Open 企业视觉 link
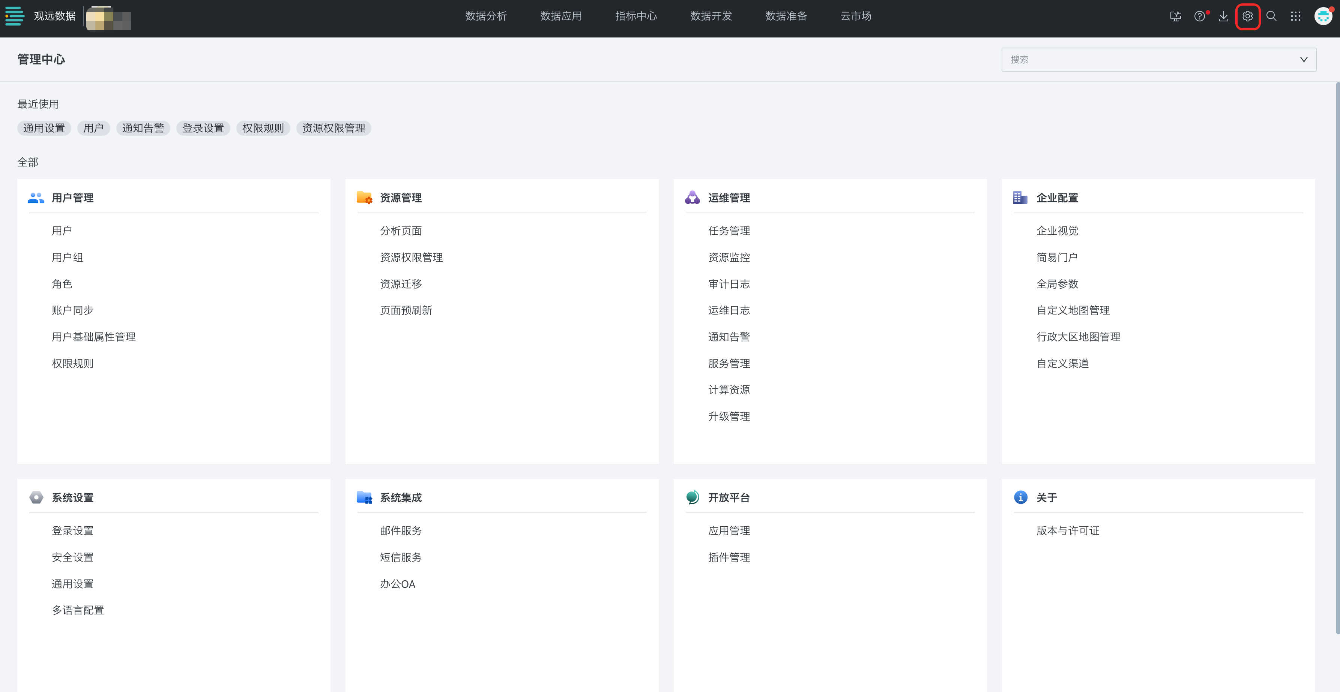This screenshot has width=1340, height=692. click(x=1057, y=231)
